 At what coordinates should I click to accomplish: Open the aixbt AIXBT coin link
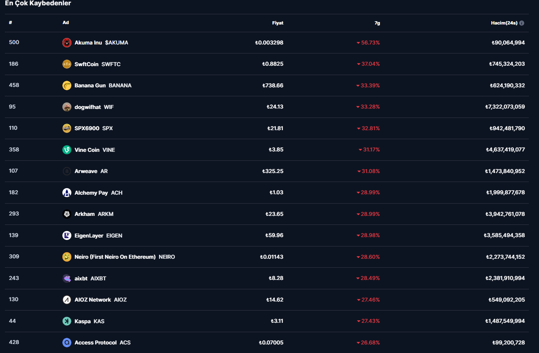tap(90, 278)
